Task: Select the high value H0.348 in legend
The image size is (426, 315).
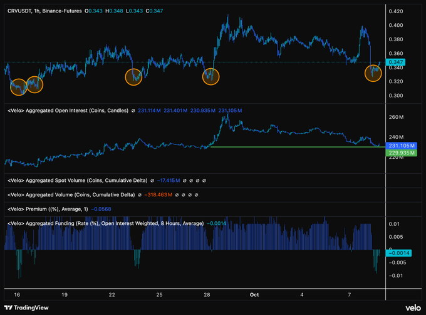Action: [x=114, y=11]
